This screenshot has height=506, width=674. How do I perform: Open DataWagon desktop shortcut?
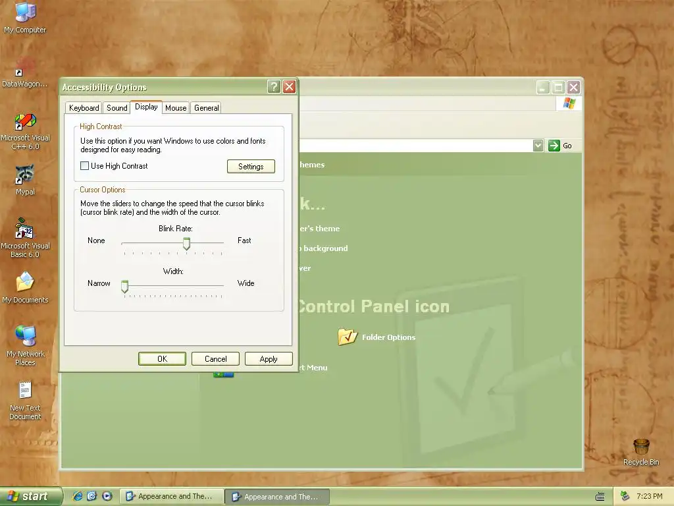pos(25,73)
